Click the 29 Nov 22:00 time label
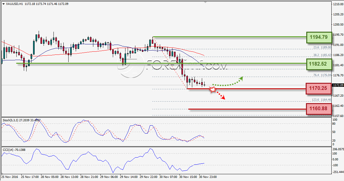The image size is (344, 181). click(x=149, y=177)
